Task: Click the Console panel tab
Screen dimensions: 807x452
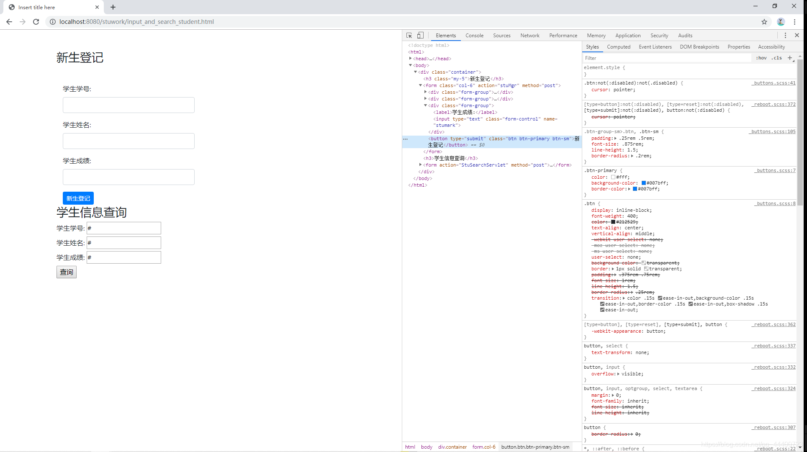Action: (x=474, y=35)
